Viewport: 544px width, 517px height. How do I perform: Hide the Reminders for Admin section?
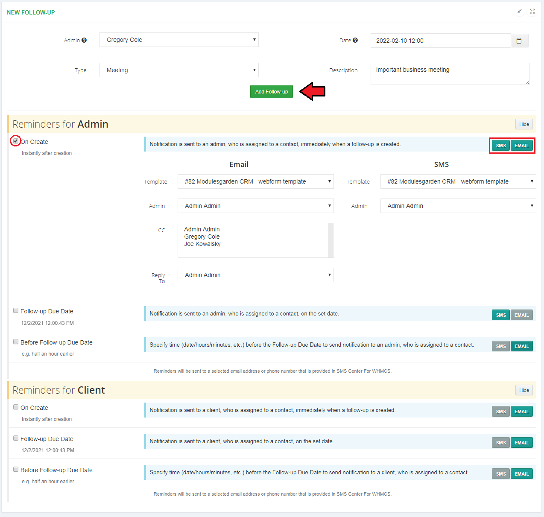(x=524, y=124)
